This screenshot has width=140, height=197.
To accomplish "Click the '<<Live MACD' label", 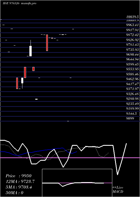I will point(118,189).
